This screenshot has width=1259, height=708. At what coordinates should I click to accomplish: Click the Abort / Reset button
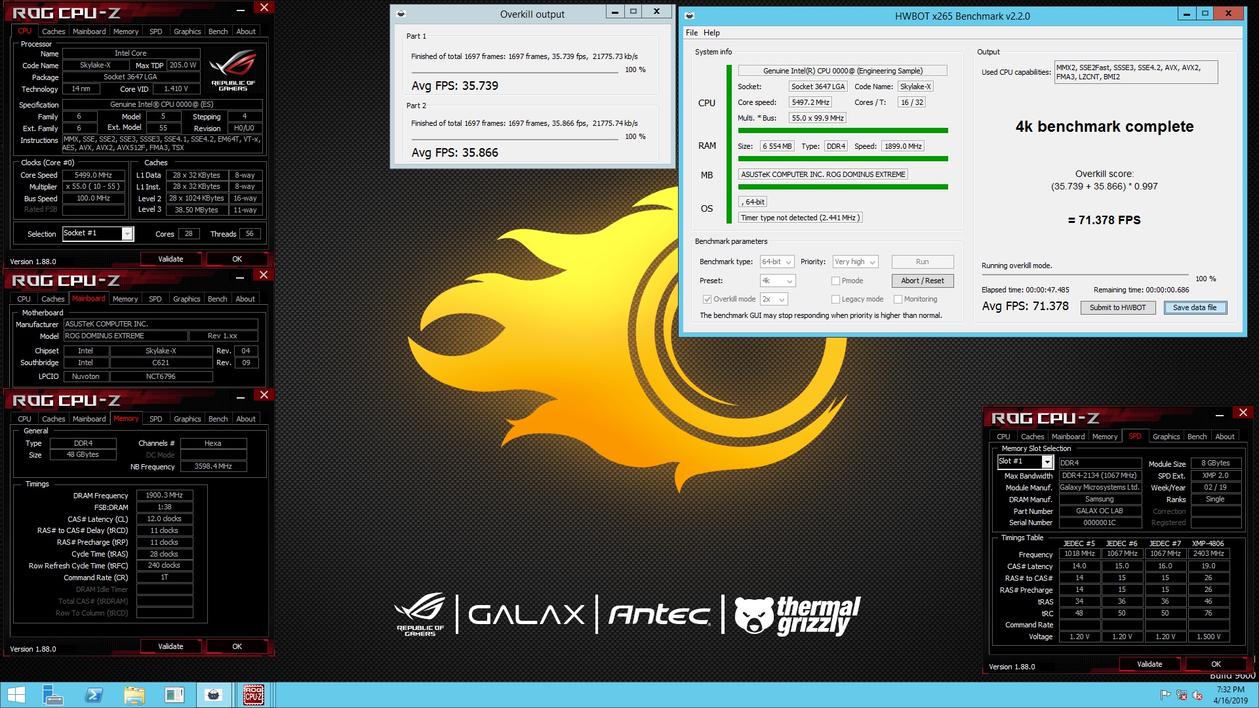(922, 281)
